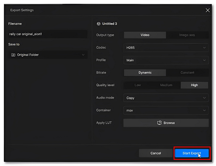Image resolution: width=216 pixels, height=166 pixels.
Task: Click the Untitled 3 title text
Action: pyautogui.click(x=110, y=24)
